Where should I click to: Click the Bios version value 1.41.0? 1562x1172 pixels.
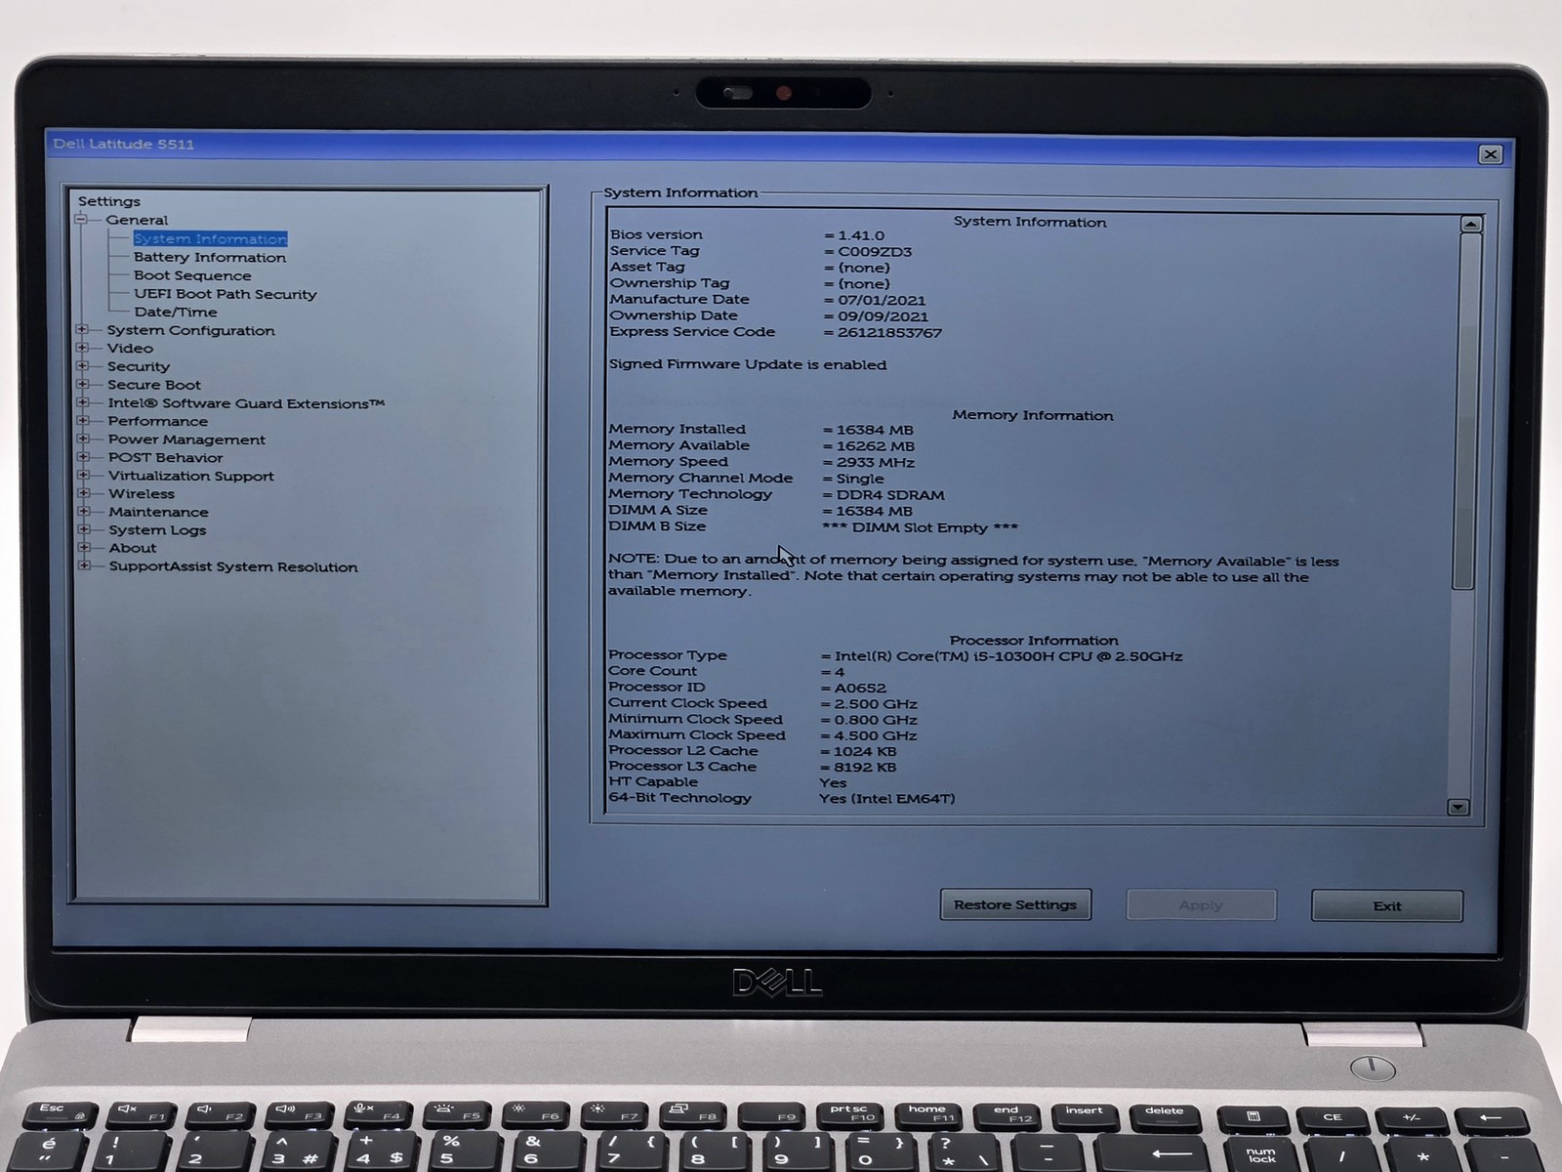click(861, 235)
